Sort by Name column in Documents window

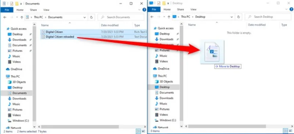45,25
